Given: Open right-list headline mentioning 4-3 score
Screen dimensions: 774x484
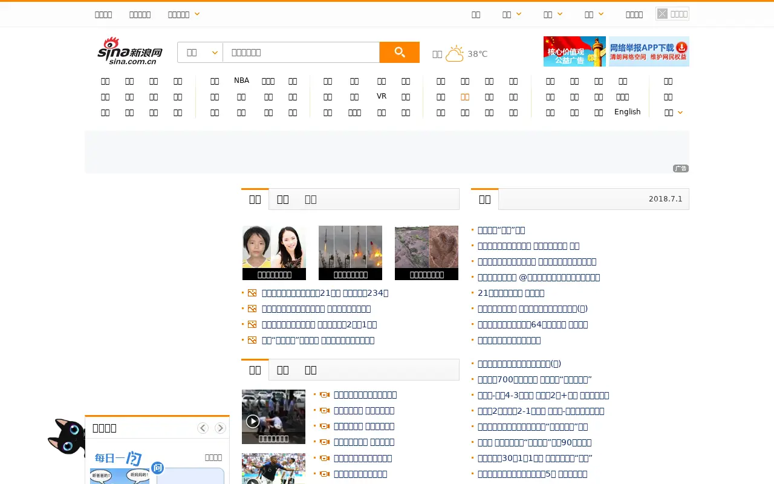Looking at the screenshot, I should 543,395.
